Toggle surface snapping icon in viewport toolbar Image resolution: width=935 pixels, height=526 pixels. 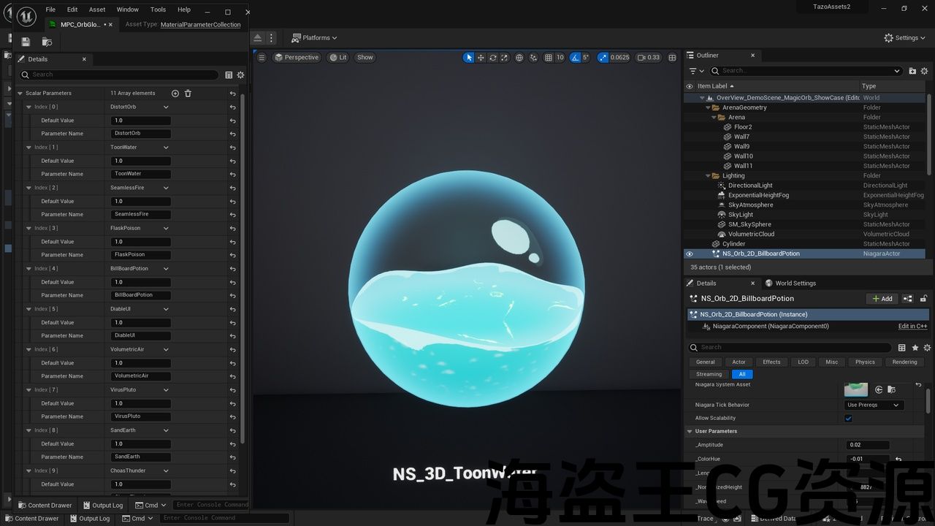[x=533, y=58]
